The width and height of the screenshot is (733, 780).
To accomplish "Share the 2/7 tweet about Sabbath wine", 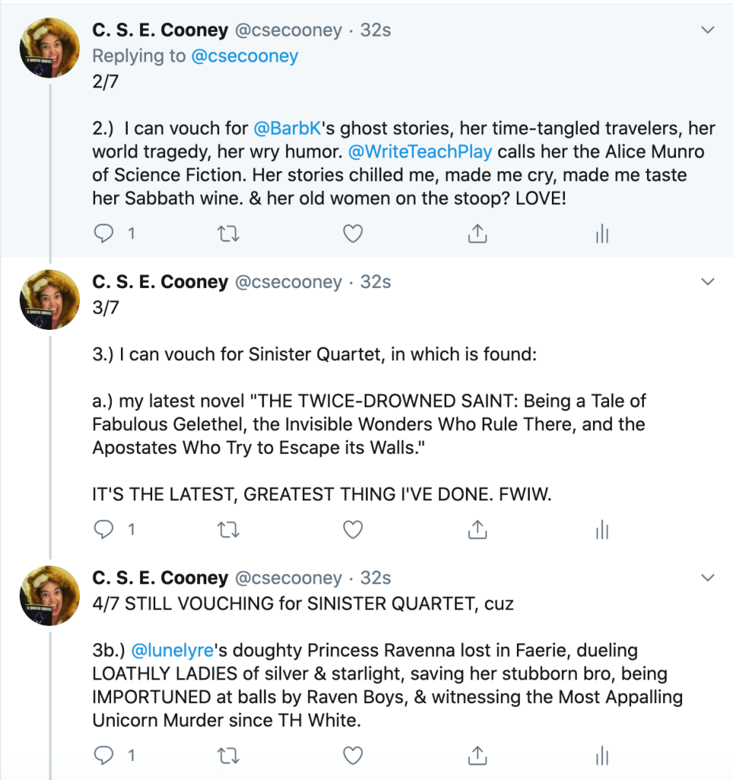I will (477, 234).
